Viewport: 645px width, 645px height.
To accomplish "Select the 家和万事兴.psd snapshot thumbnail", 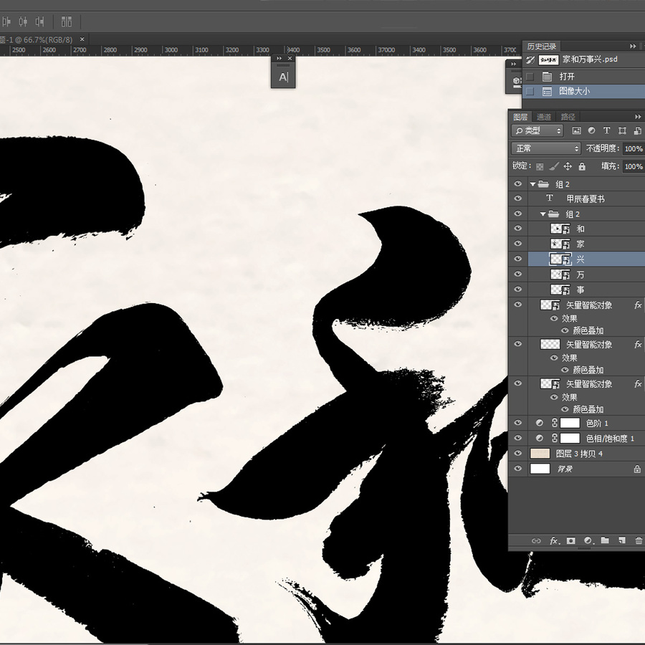I will (548, 60).
